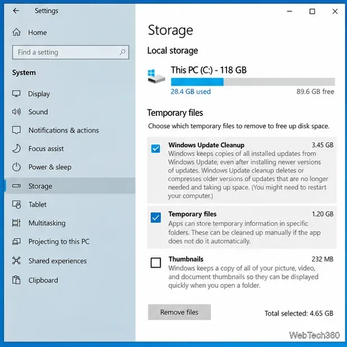Click the This PC (C:) - 118 GB title
This screenshot has height=347, width=347.
pyautogui.click(x=209, y=70)
